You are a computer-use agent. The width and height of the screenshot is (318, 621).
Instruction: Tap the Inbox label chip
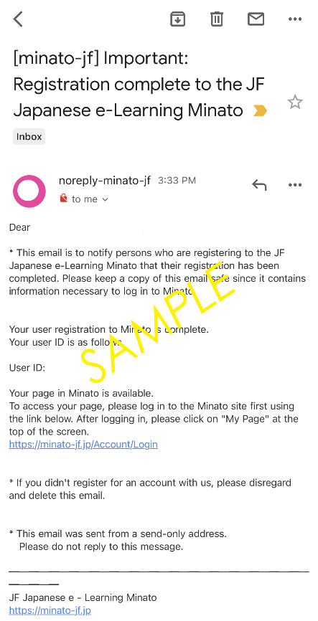click(29, 137)
